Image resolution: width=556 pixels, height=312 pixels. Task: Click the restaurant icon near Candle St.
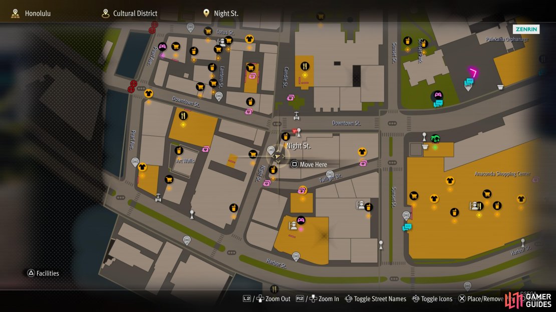pyautogui.click(x=305, y=66)
